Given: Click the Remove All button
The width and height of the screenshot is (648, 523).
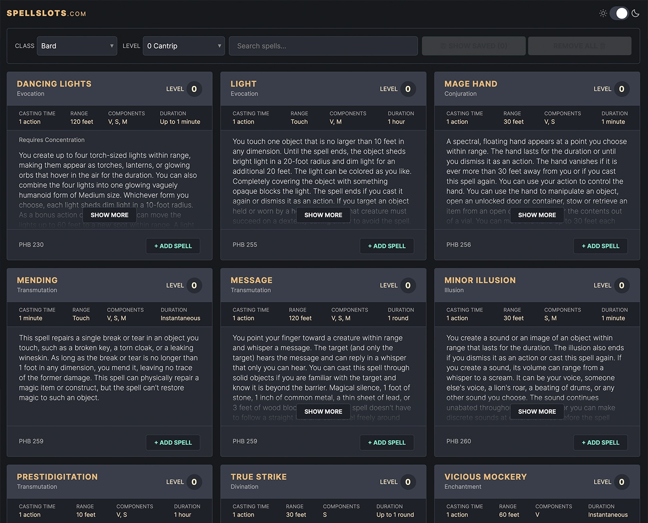Looking at the screenshot, I should 579,46.
